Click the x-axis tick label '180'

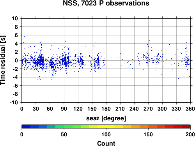pos(106,109)
